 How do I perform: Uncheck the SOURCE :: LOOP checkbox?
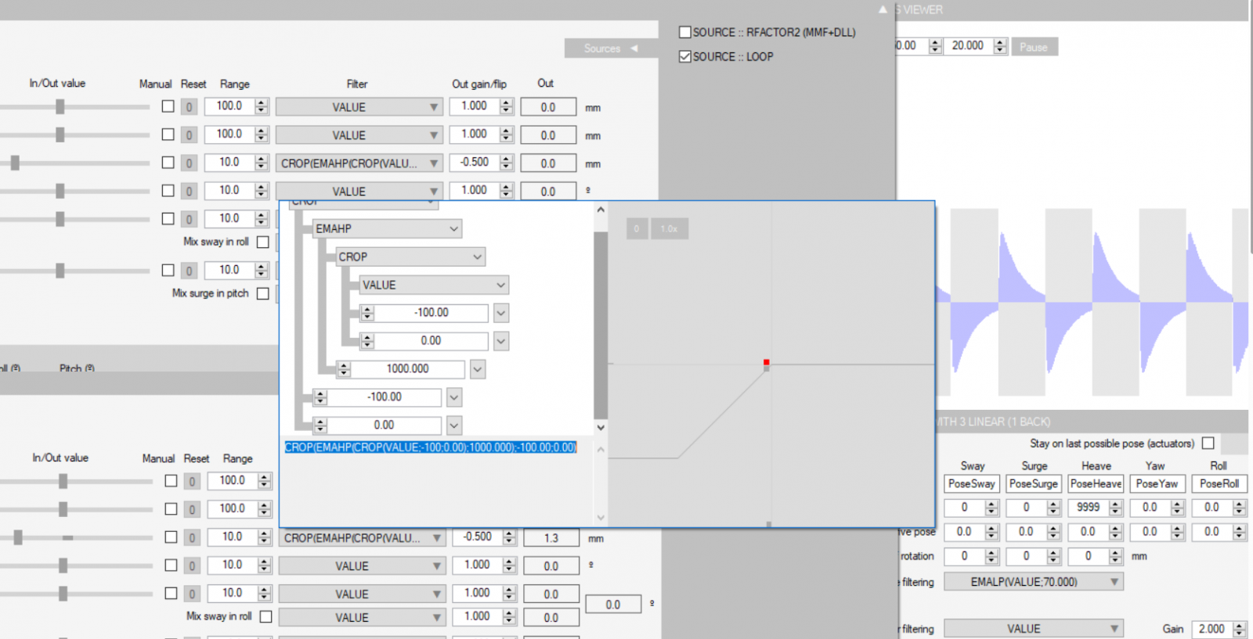(x=685, y=56)
